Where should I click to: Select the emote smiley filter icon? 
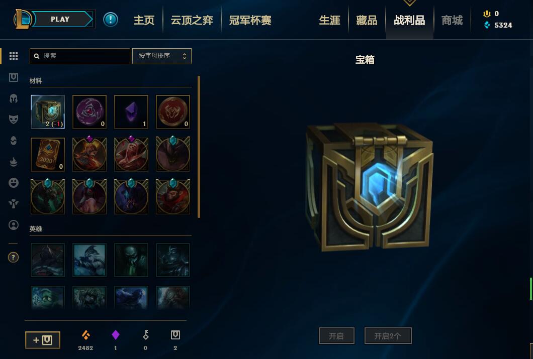[13, 183]
